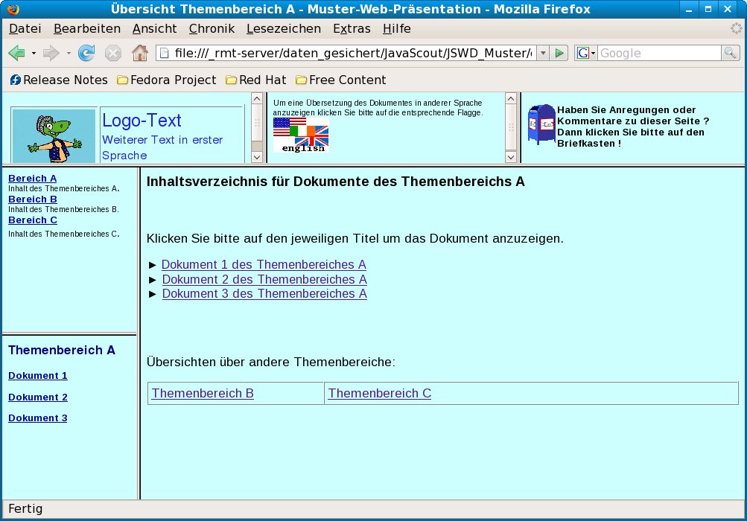Click the blue mailbox feedback icon
Image resolution: width=747 pixels, height=521 pixels.
[541, 124]
